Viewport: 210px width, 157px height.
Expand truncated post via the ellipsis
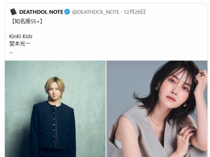(11, 53)
